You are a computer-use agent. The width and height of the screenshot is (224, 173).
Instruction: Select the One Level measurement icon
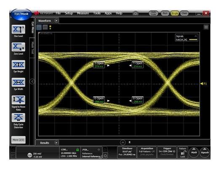click(19, 29)
